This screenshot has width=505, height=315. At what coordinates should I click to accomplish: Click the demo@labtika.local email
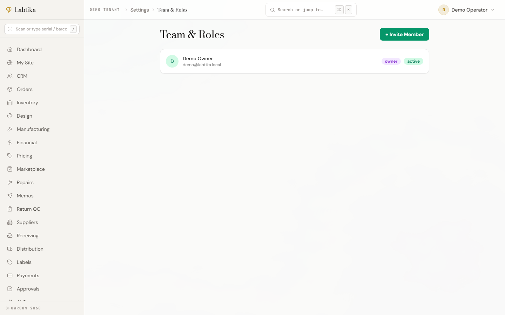point(202,65)
